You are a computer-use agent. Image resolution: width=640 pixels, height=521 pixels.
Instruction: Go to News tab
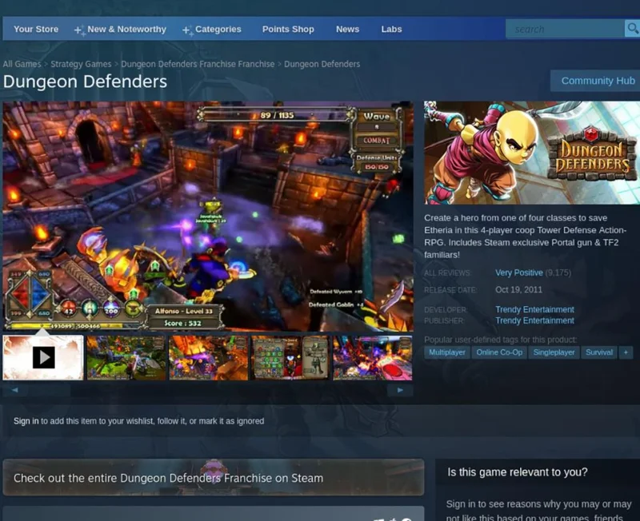[347, 30]
